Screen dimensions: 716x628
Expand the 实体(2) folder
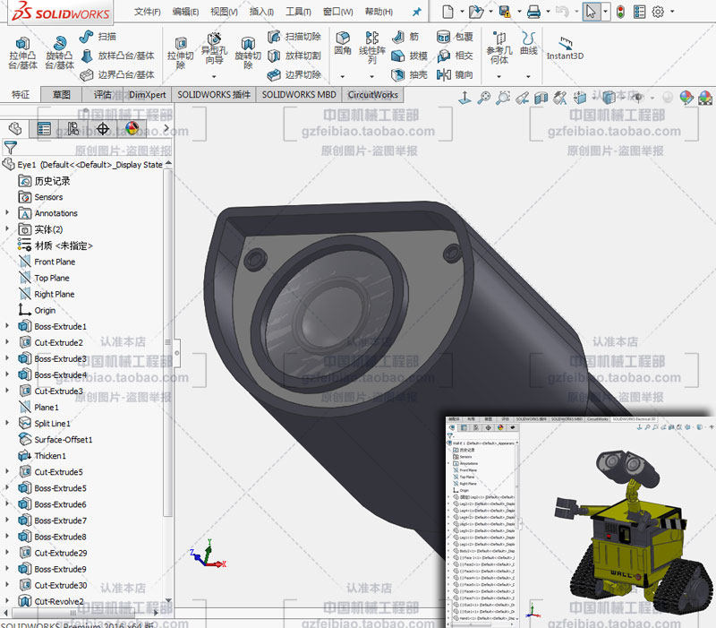tap(7, 228)
